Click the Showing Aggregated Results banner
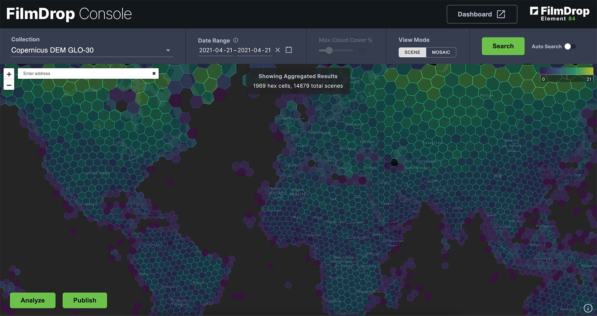The height and width of the screenshot is (316, 597). tap(298, 81)
